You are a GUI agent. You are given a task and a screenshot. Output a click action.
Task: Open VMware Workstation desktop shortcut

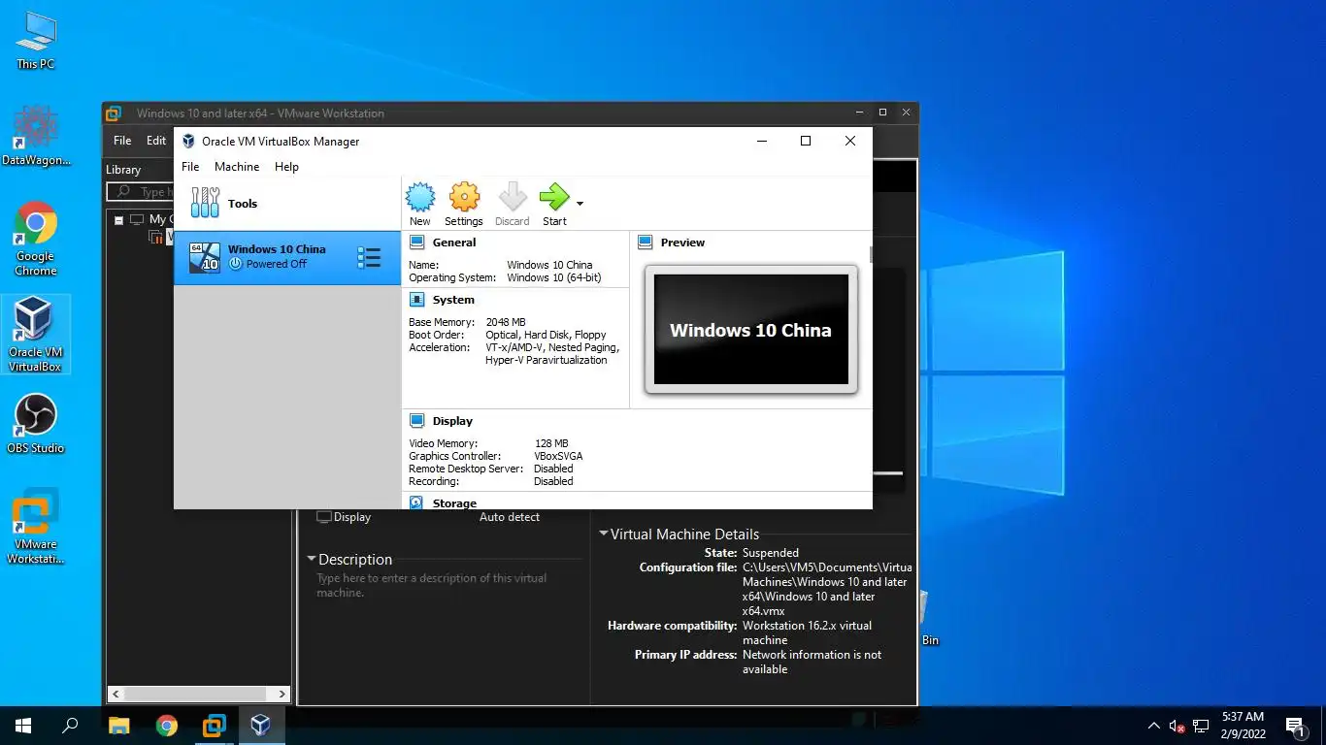[x=36, y=527]
